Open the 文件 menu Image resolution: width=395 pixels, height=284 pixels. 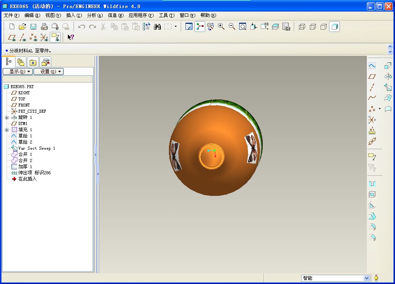coord(11,15)
